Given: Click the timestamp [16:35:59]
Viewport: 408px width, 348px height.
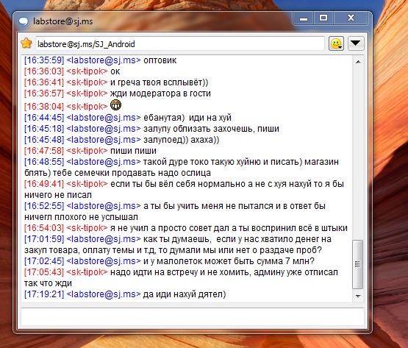Looking at the screenshot, I should 44,60.
